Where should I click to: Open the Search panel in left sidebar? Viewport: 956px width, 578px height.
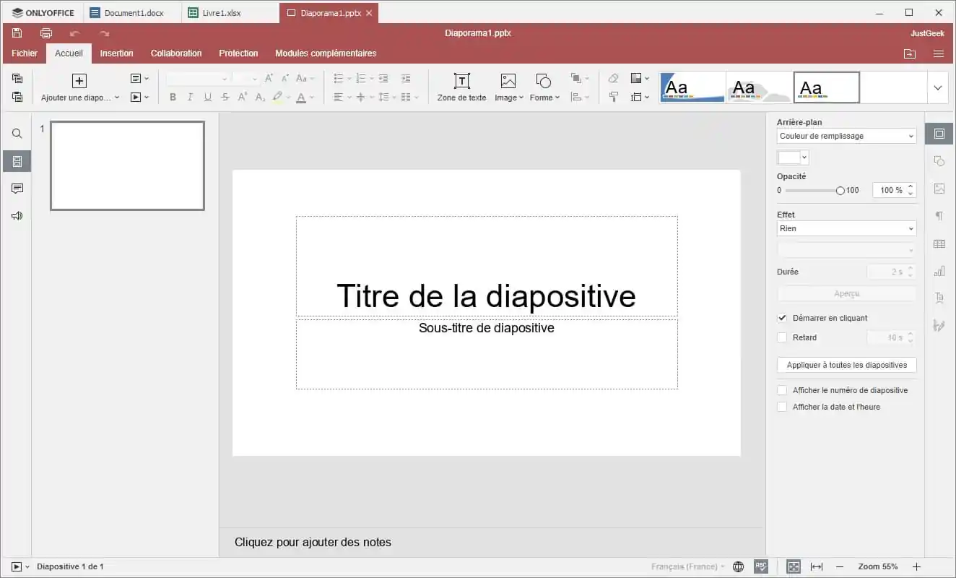tap(17, 134)
